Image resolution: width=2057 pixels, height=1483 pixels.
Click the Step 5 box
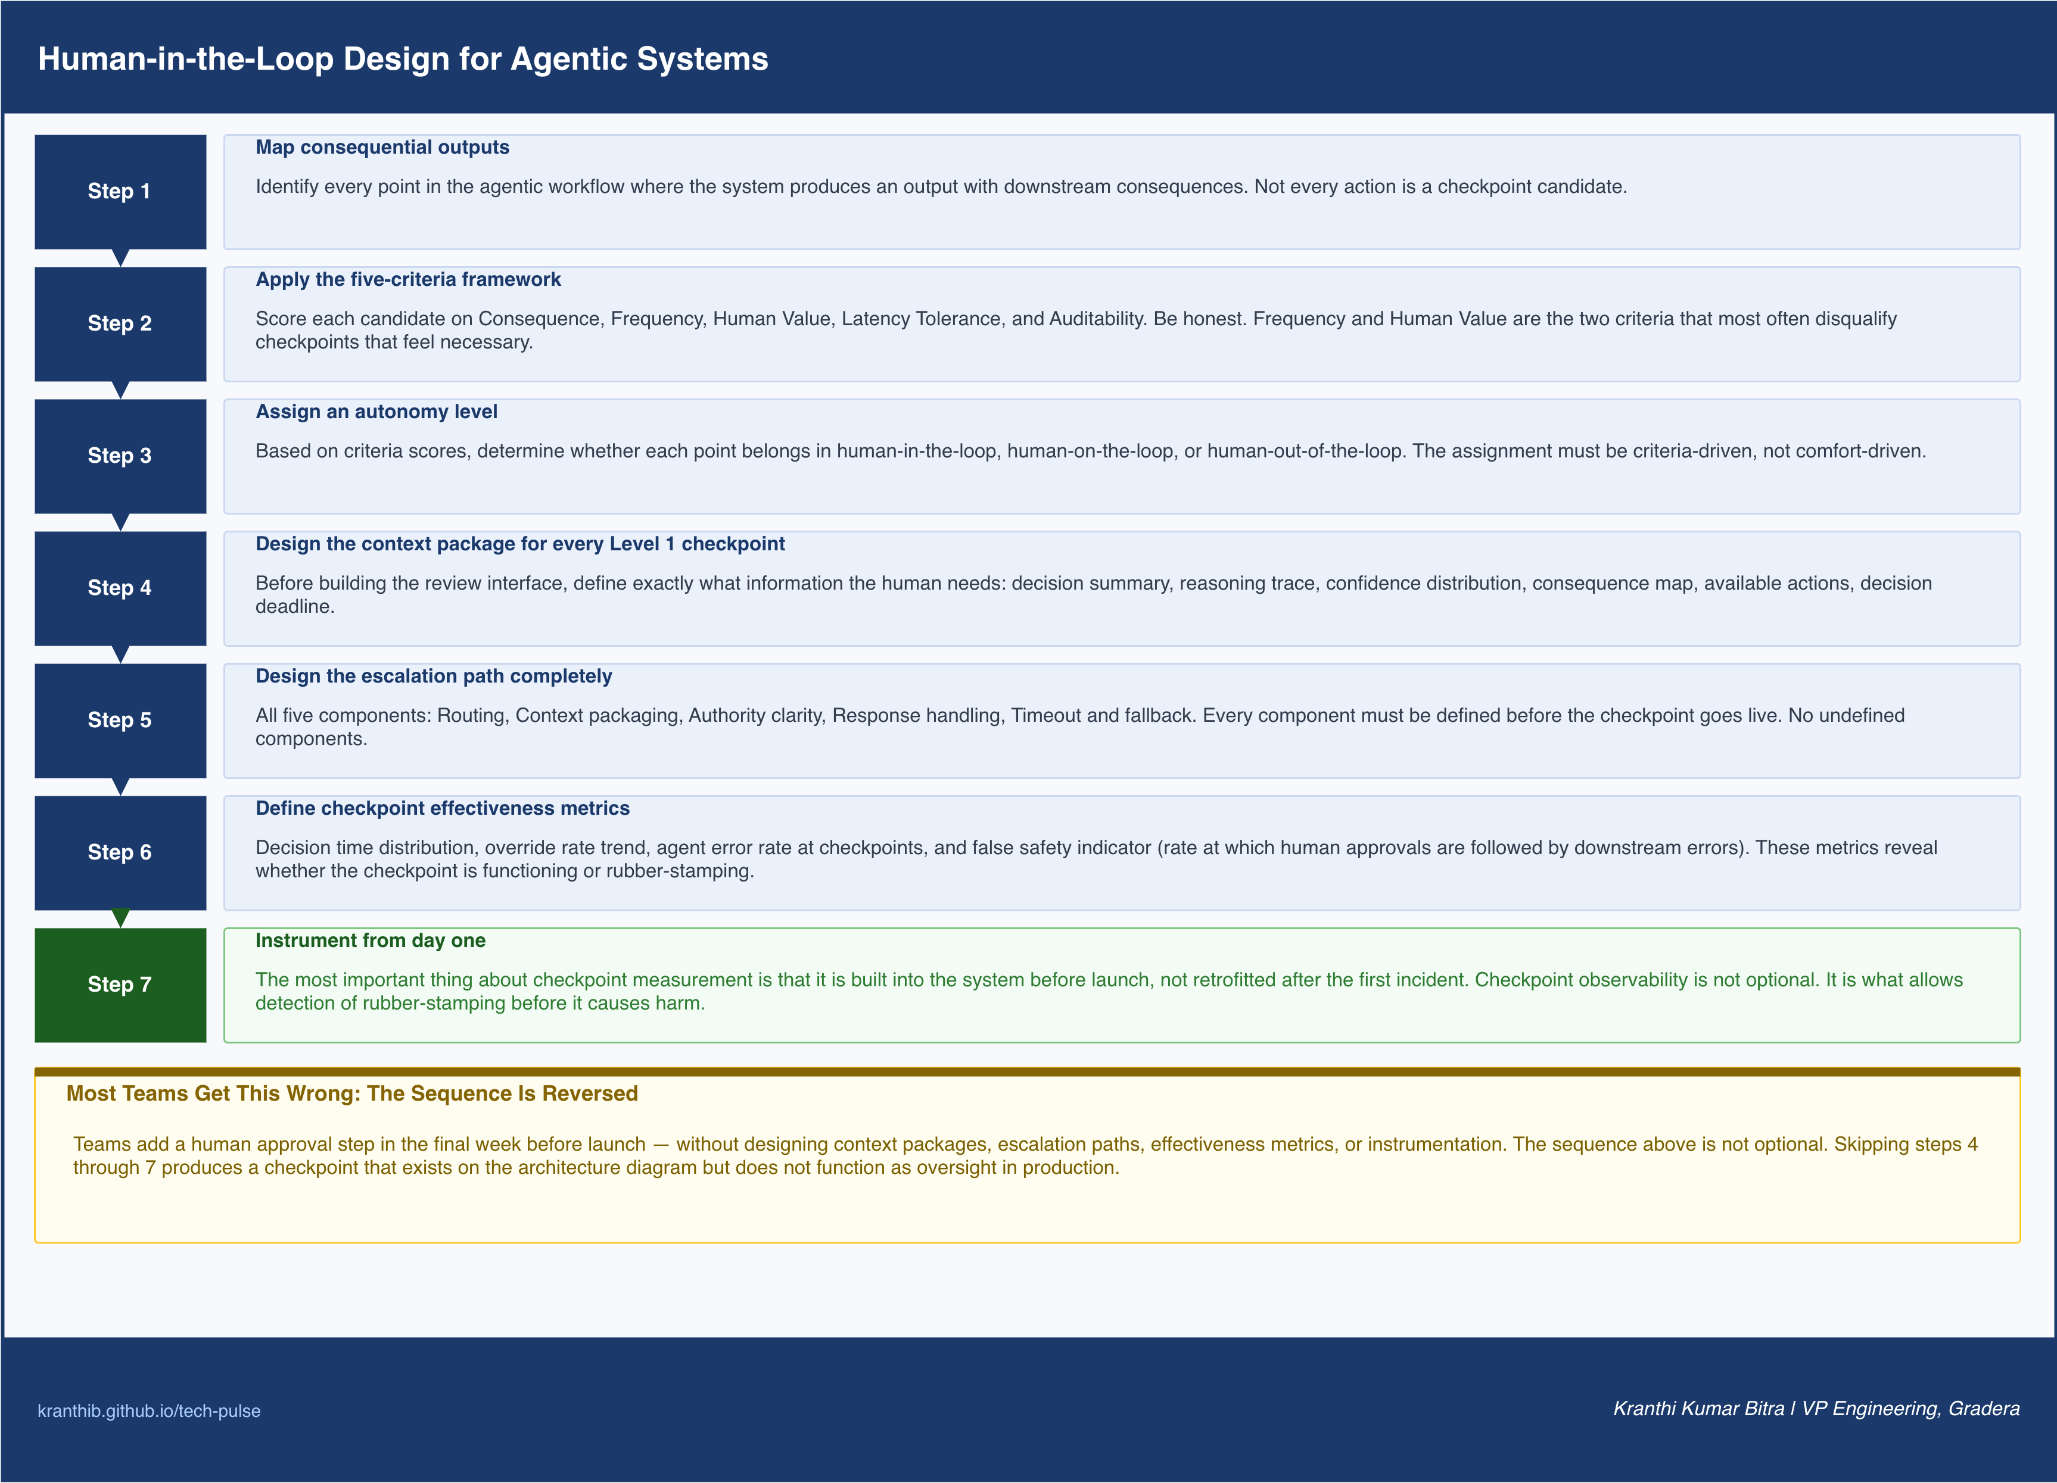click(x=120, y=720)
